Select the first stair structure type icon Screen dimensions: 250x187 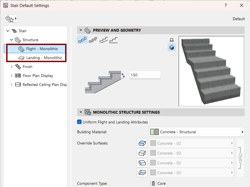click(x=82, y=40)
